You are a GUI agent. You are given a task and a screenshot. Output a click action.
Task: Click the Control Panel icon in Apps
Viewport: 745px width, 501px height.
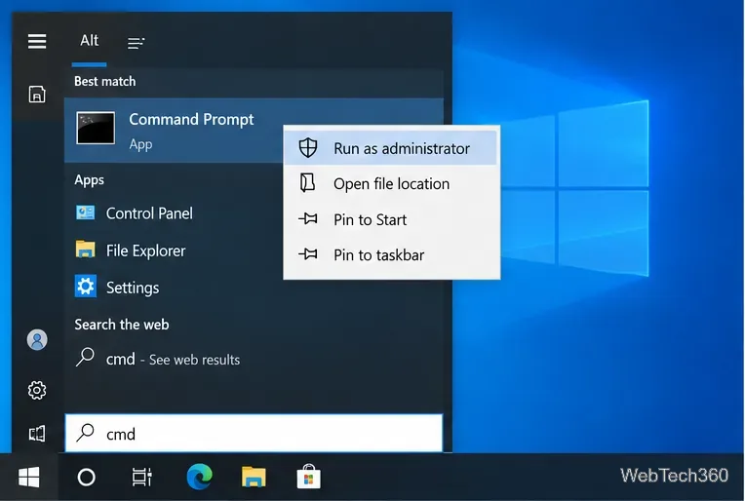(x=86, y=212)
